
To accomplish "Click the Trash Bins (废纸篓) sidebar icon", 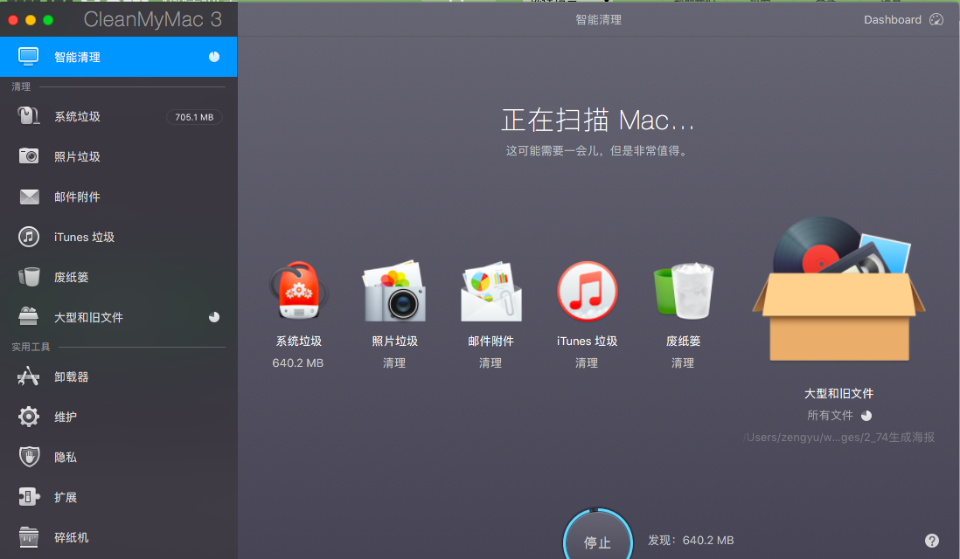I will tap(29, 277).
